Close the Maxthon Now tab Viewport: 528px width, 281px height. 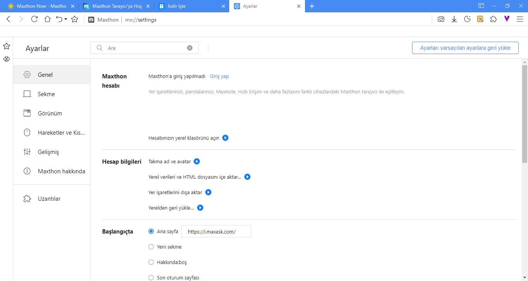pos(73,6)
